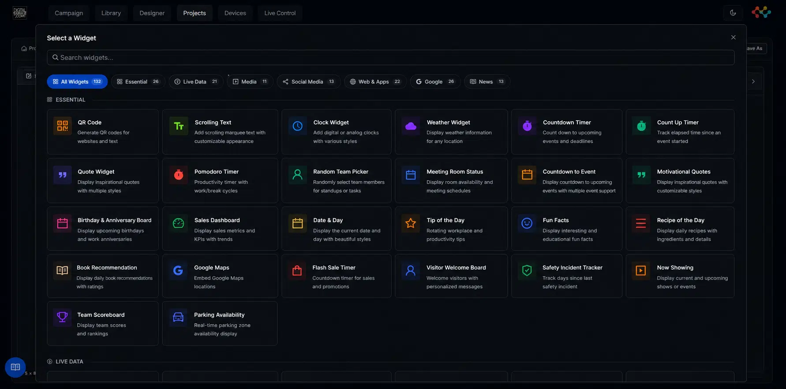Pick the Clock Widget icon
This screenshot has width=786, height=389.
pyautogui.click(x=298, y=126)
